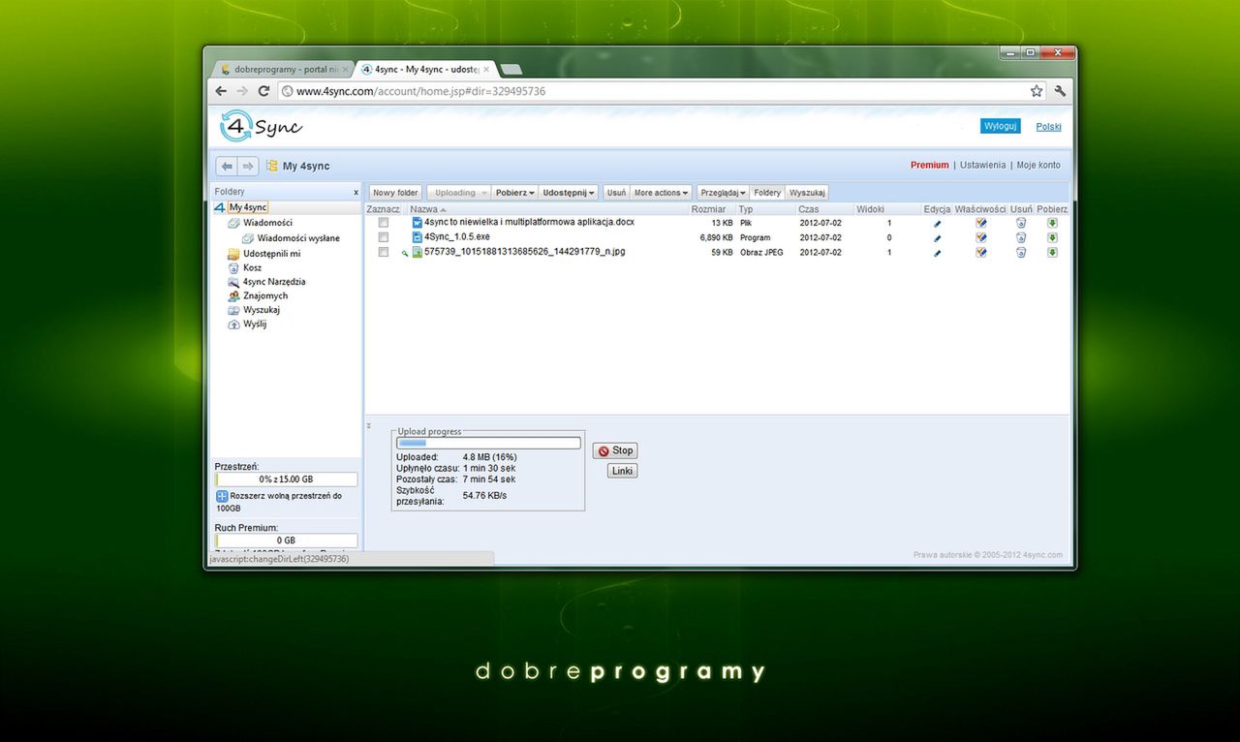Screen dimensions: 1240x742
Task: Select the Foldery view toggle
Action: [767, 193]
